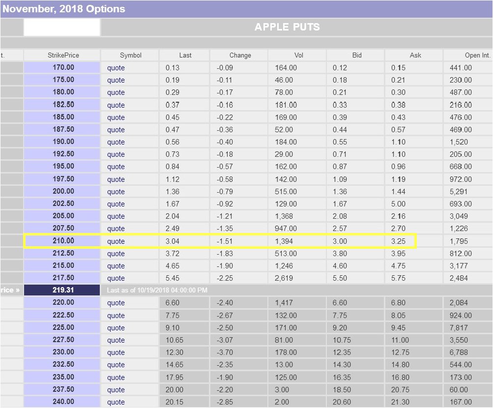Open the quote link for strike 210.00
This screenshot has height=408, width=493.
pos(116,241)
